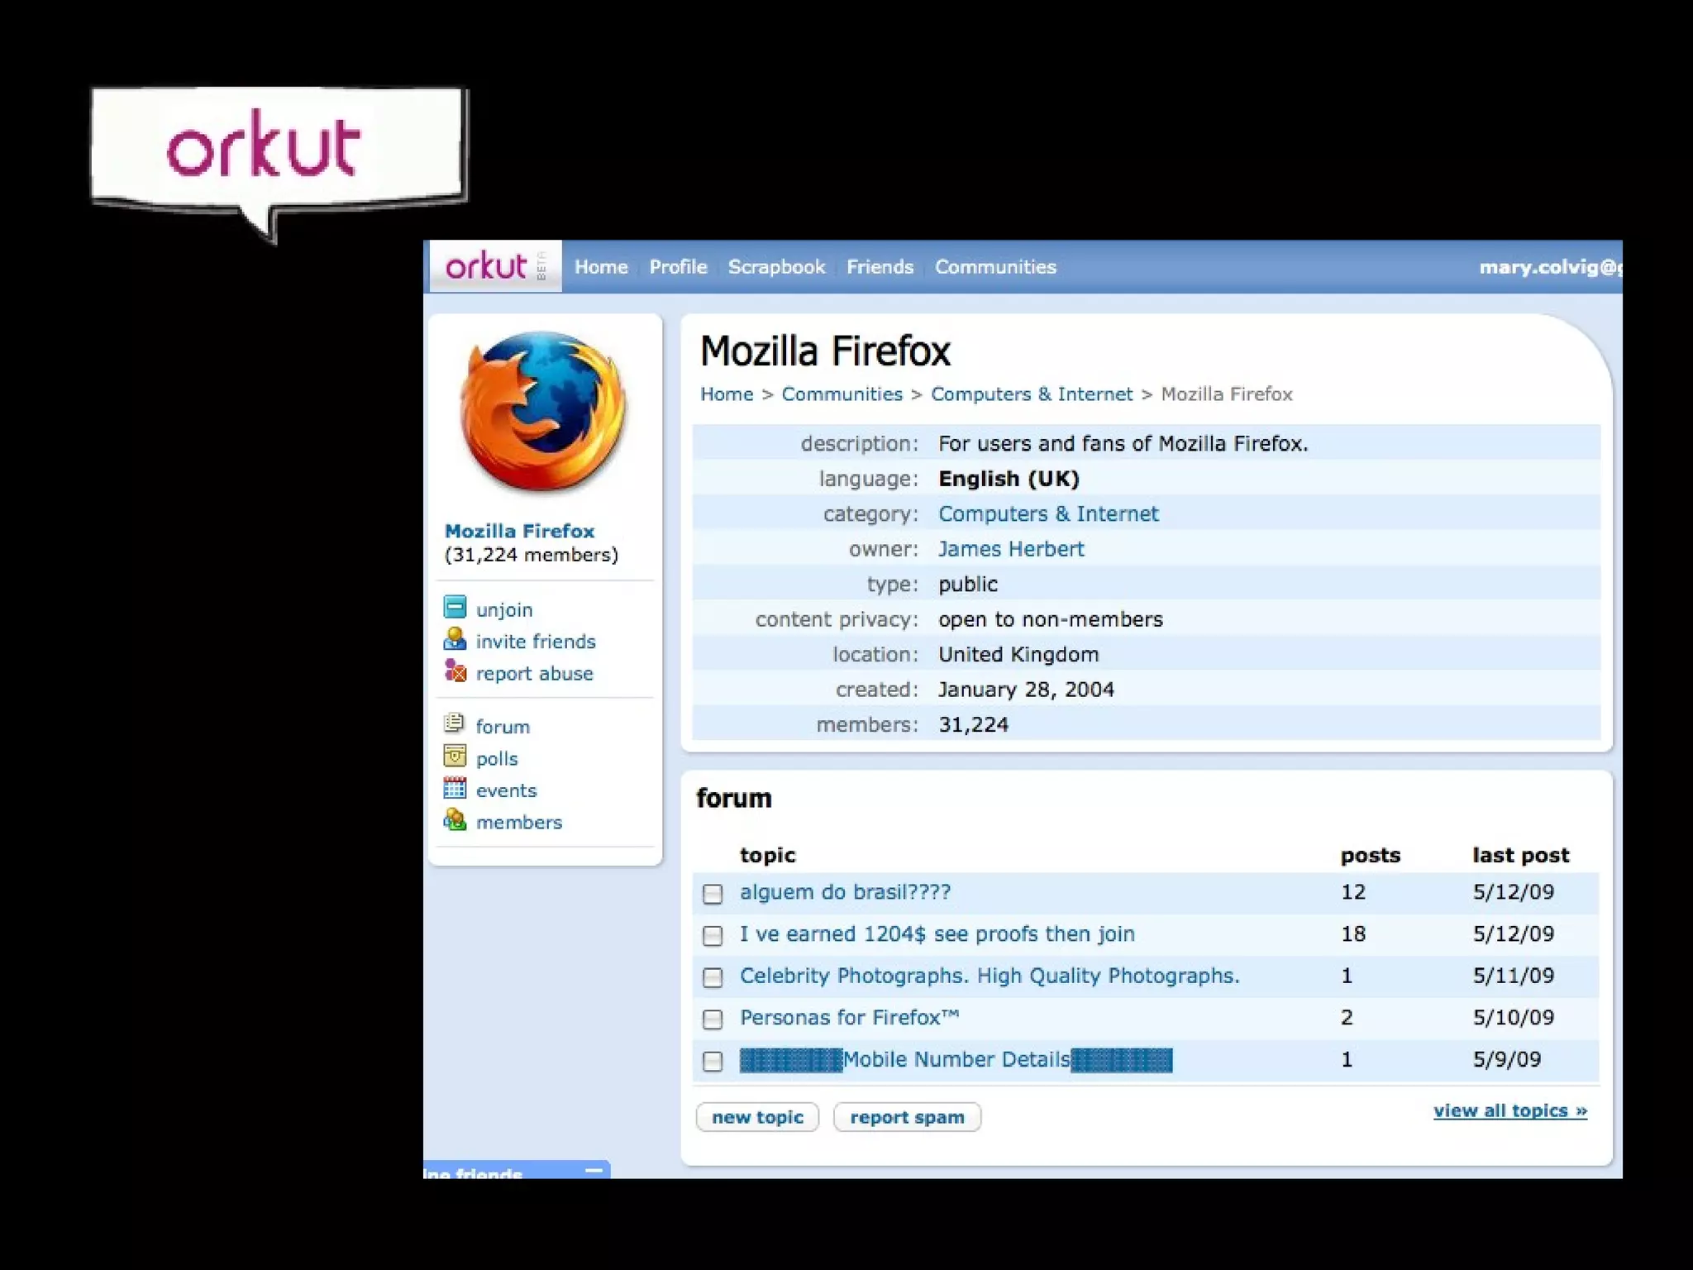Open Computers & Internet breadcrumb link
Image resolution: width=1693 pixels, height=1270 pixels.
pos(1031,394)
